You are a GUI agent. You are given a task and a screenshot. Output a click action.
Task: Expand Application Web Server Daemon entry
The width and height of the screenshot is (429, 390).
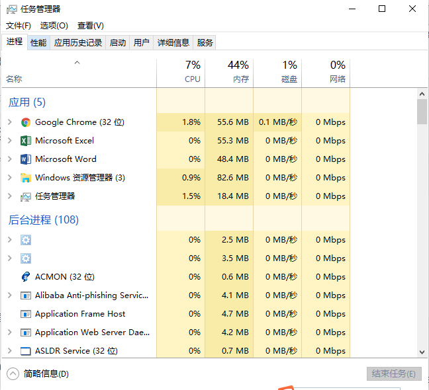(x=10, y=332)
